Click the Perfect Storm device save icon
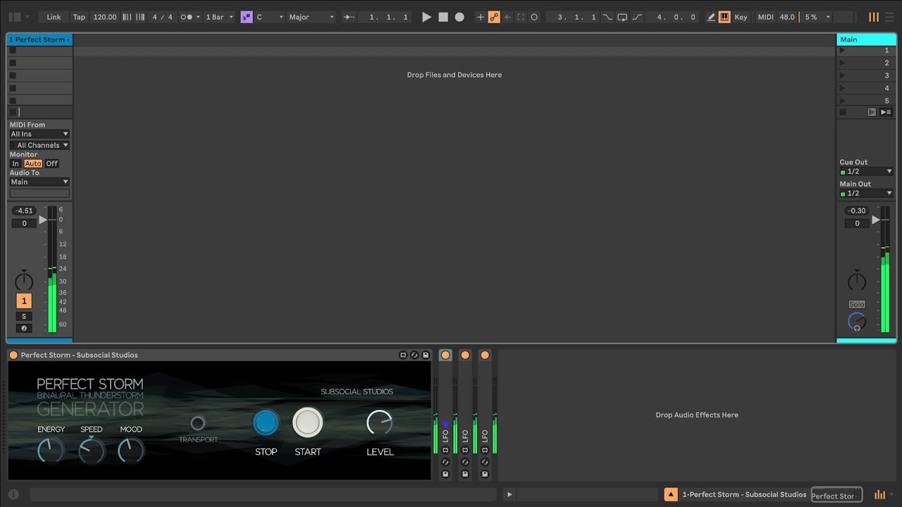Viewport: 902px width, 507px height. pyautogui.click(x=426, y=355)
